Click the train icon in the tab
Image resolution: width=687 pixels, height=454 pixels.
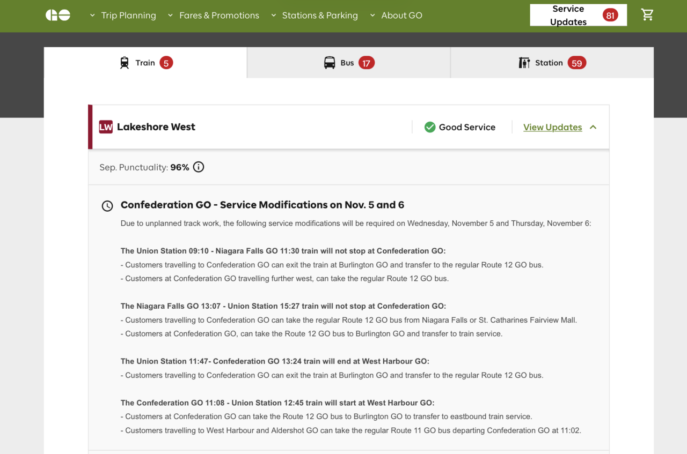125,63
